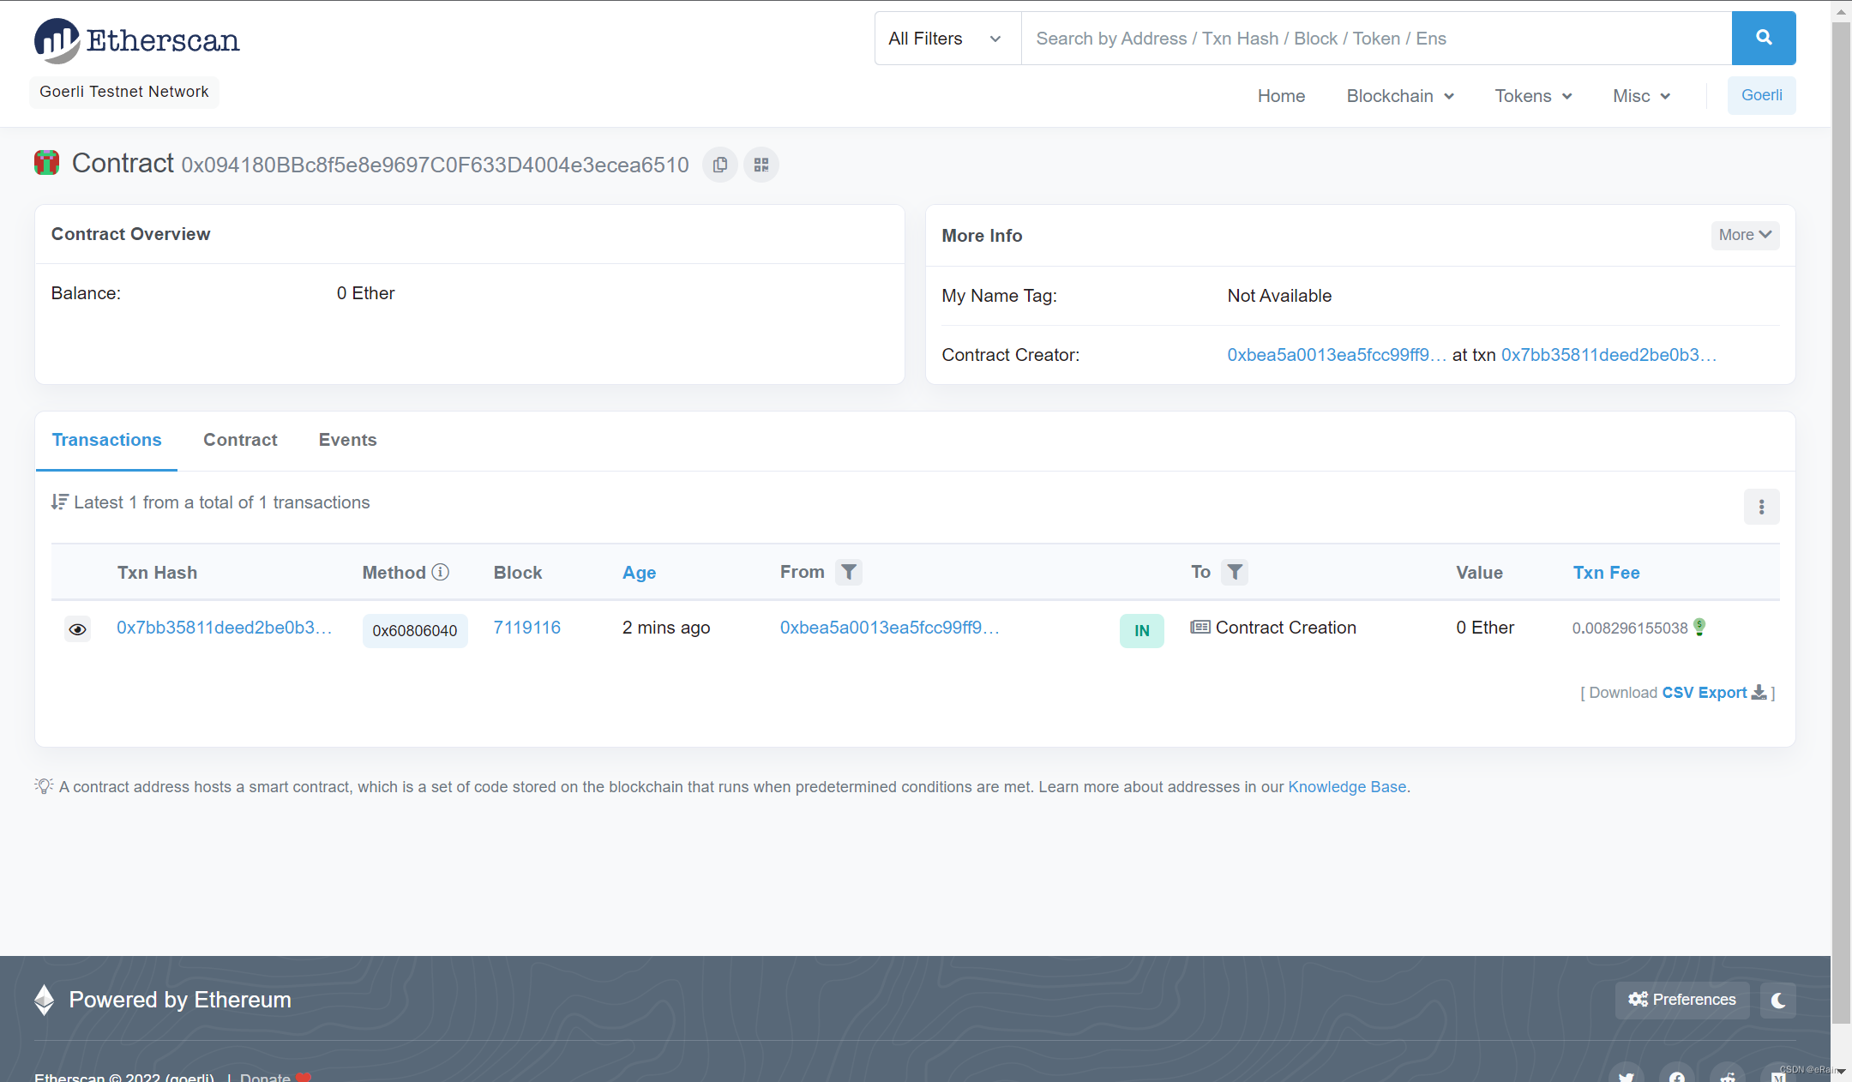Open creation txn link in More Info
The image size is (1852, 1082).
[1608, 355]
